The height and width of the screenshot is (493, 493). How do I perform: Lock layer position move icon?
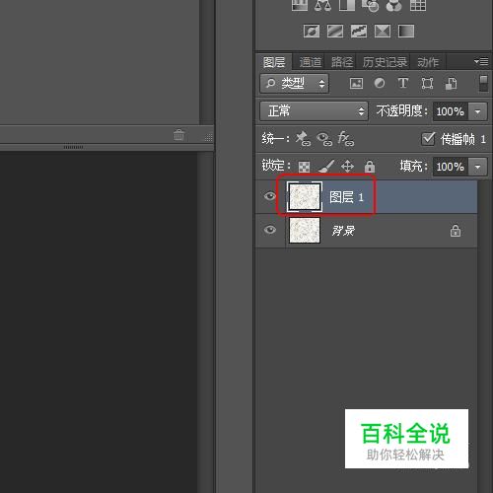click(x=347, y=167)
